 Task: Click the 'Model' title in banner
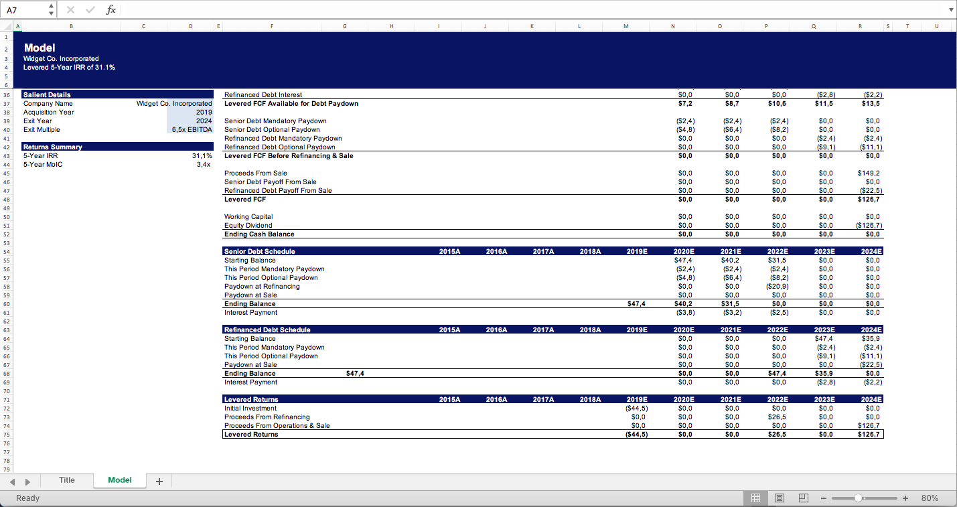tap(40, 48)
